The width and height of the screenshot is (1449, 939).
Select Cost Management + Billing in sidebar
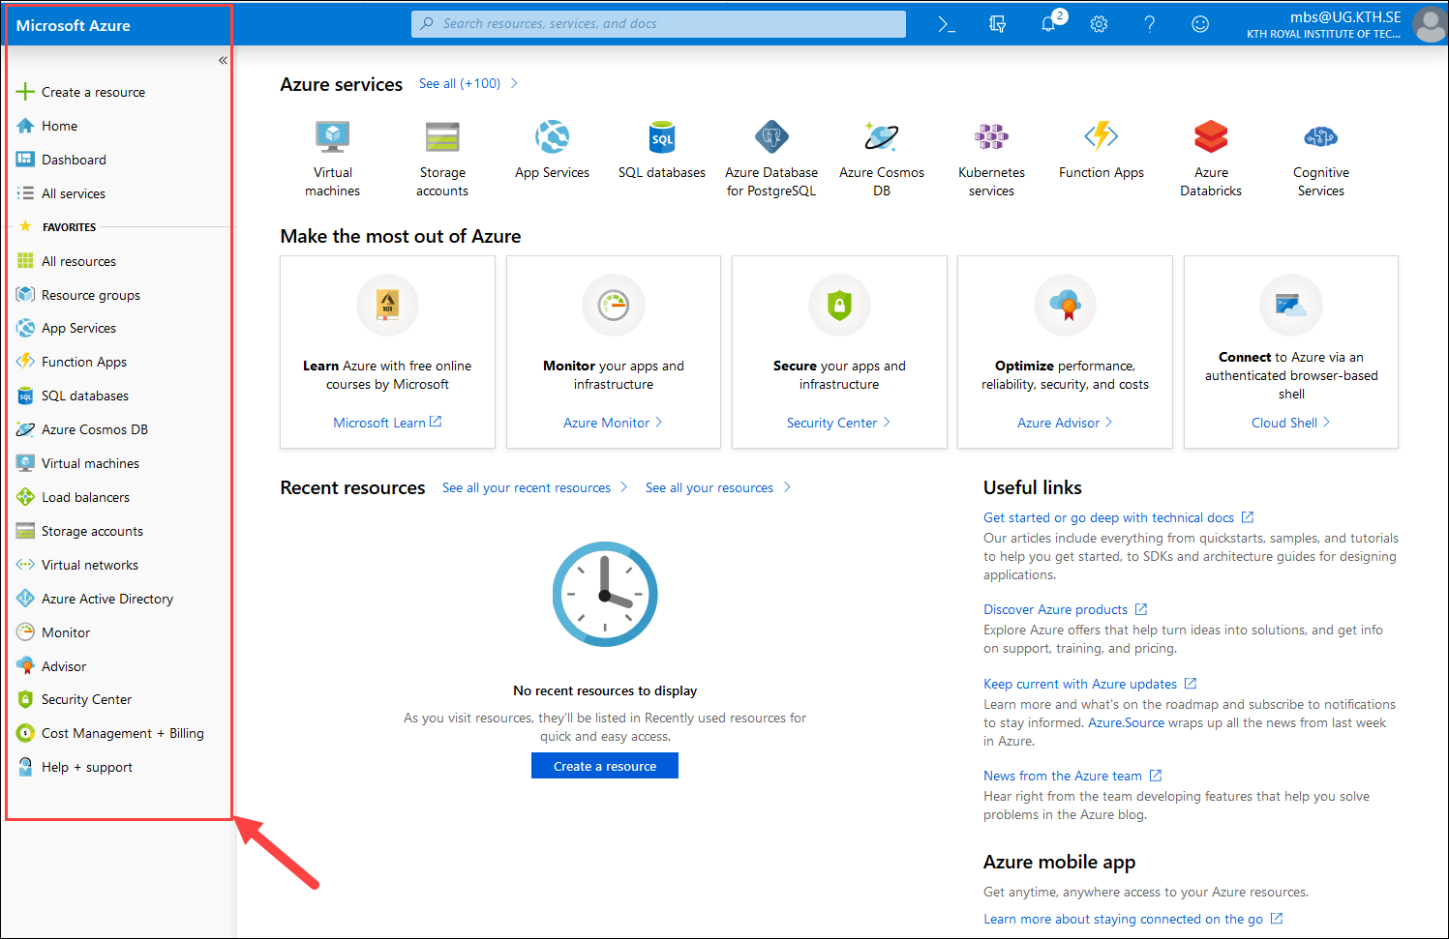click(x=122, y=733)
